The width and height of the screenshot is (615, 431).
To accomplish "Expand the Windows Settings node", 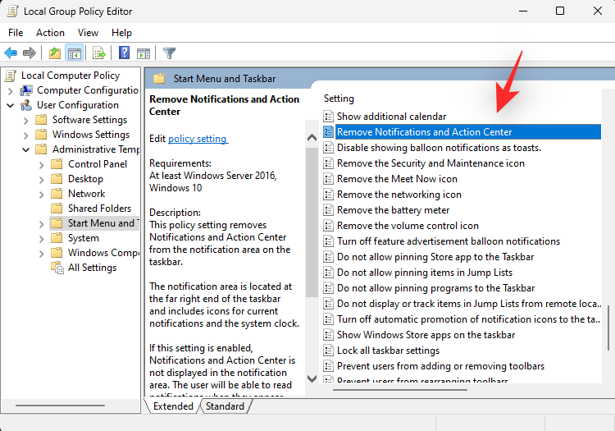I will pyautogui.click(x=26, y=135).
